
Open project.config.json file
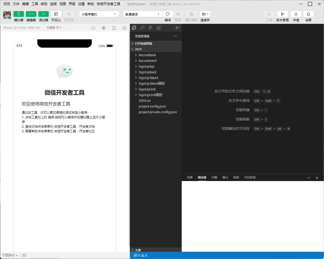pos(156,106)
